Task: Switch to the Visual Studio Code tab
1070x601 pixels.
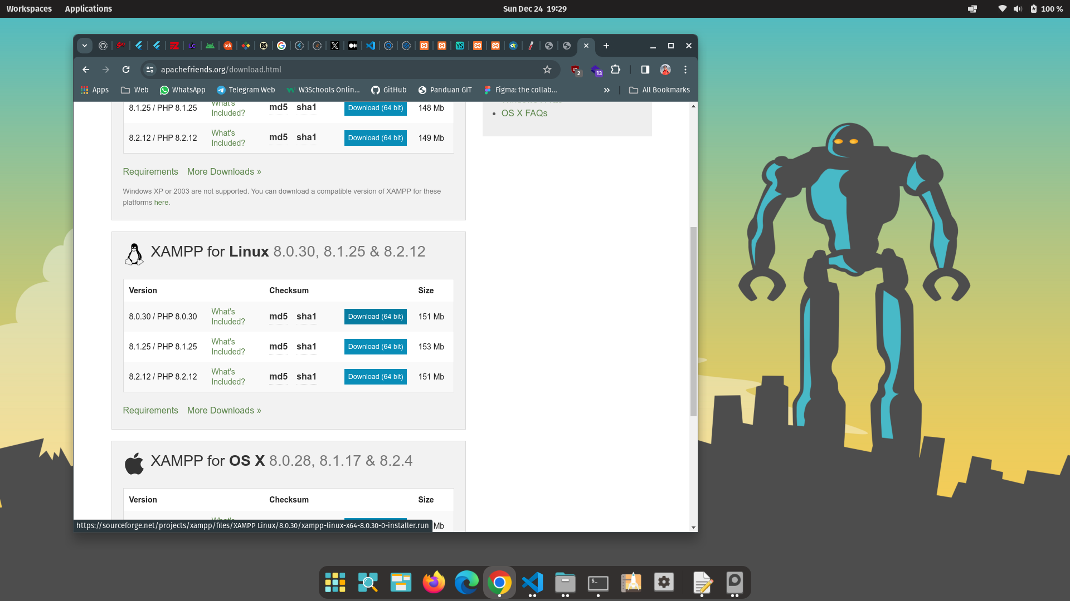Action: 371,46
